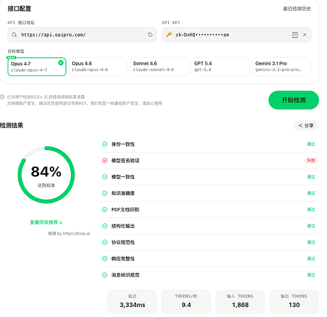Click the 开始检测 button
Screen dimensions: 327x317
[293, 100]
